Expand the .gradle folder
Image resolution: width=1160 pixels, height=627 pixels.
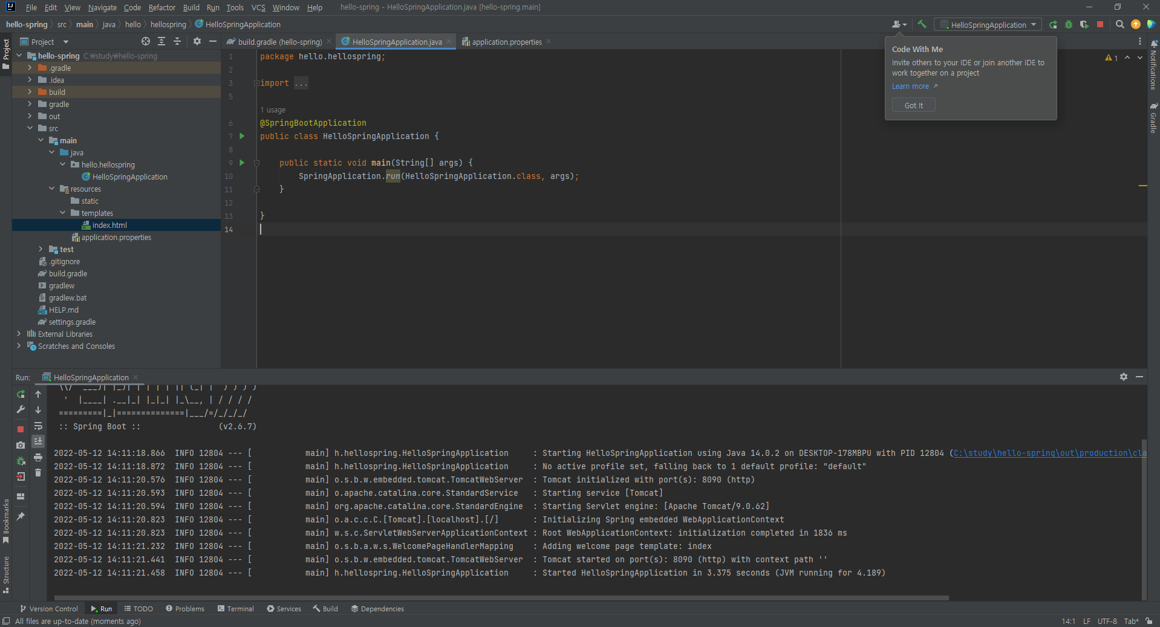[30, 68]
